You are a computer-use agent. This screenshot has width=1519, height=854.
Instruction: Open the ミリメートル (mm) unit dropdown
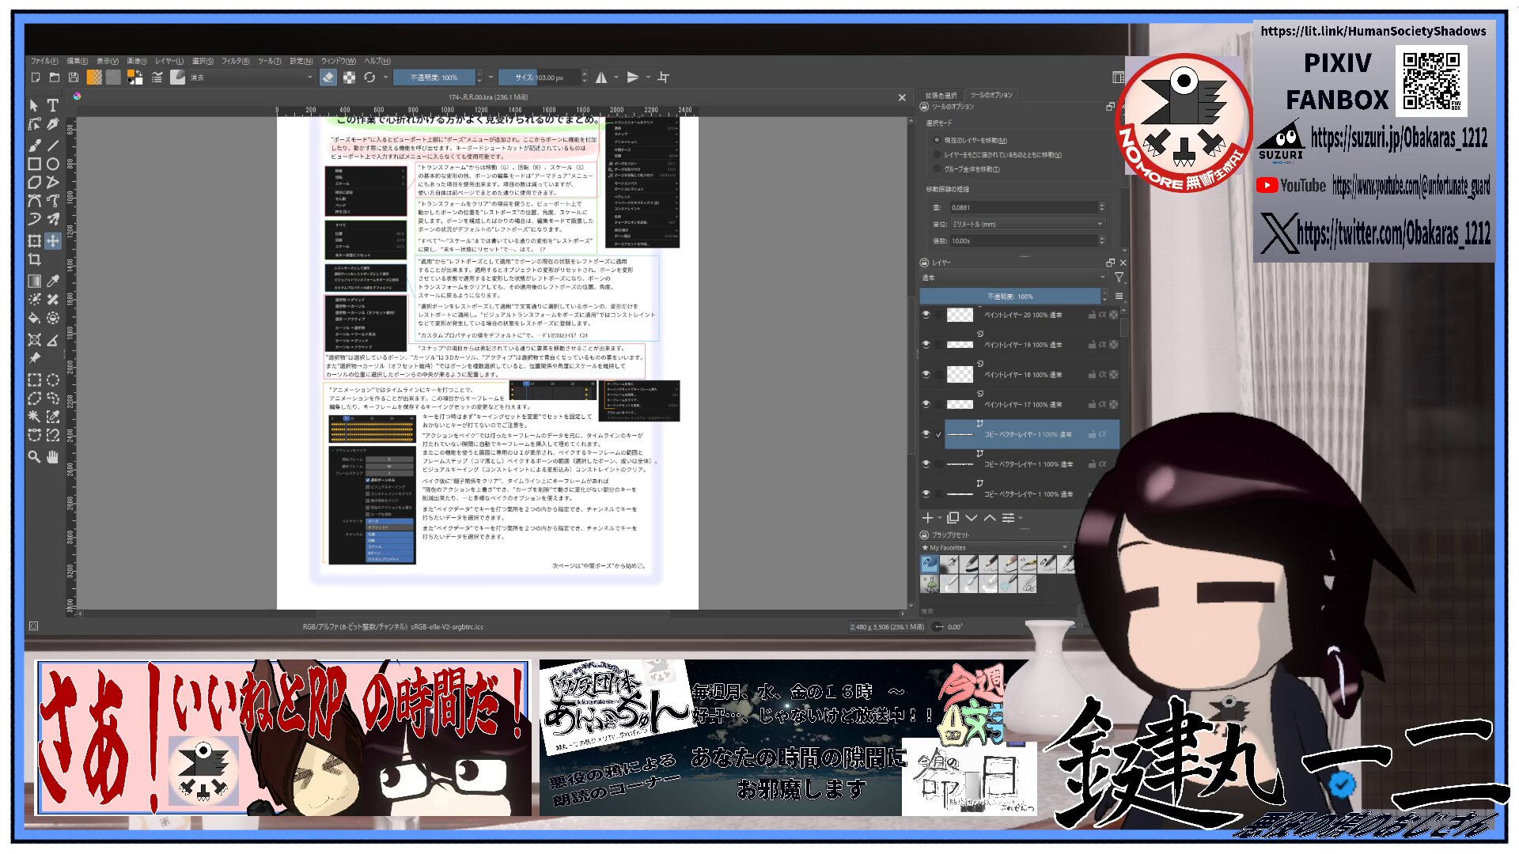[x=1026, y=225]
